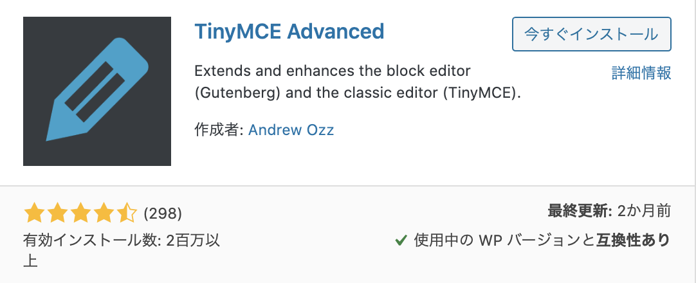Open the 詳細情報 link
The width and height of the screenshot is (696, 283).
click(x=641, y=73)
